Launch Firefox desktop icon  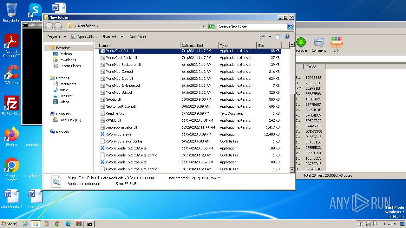click(11, 136)
